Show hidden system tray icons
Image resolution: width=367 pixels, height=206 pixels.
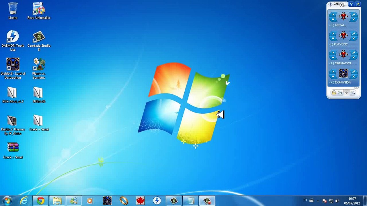[318, 201]
